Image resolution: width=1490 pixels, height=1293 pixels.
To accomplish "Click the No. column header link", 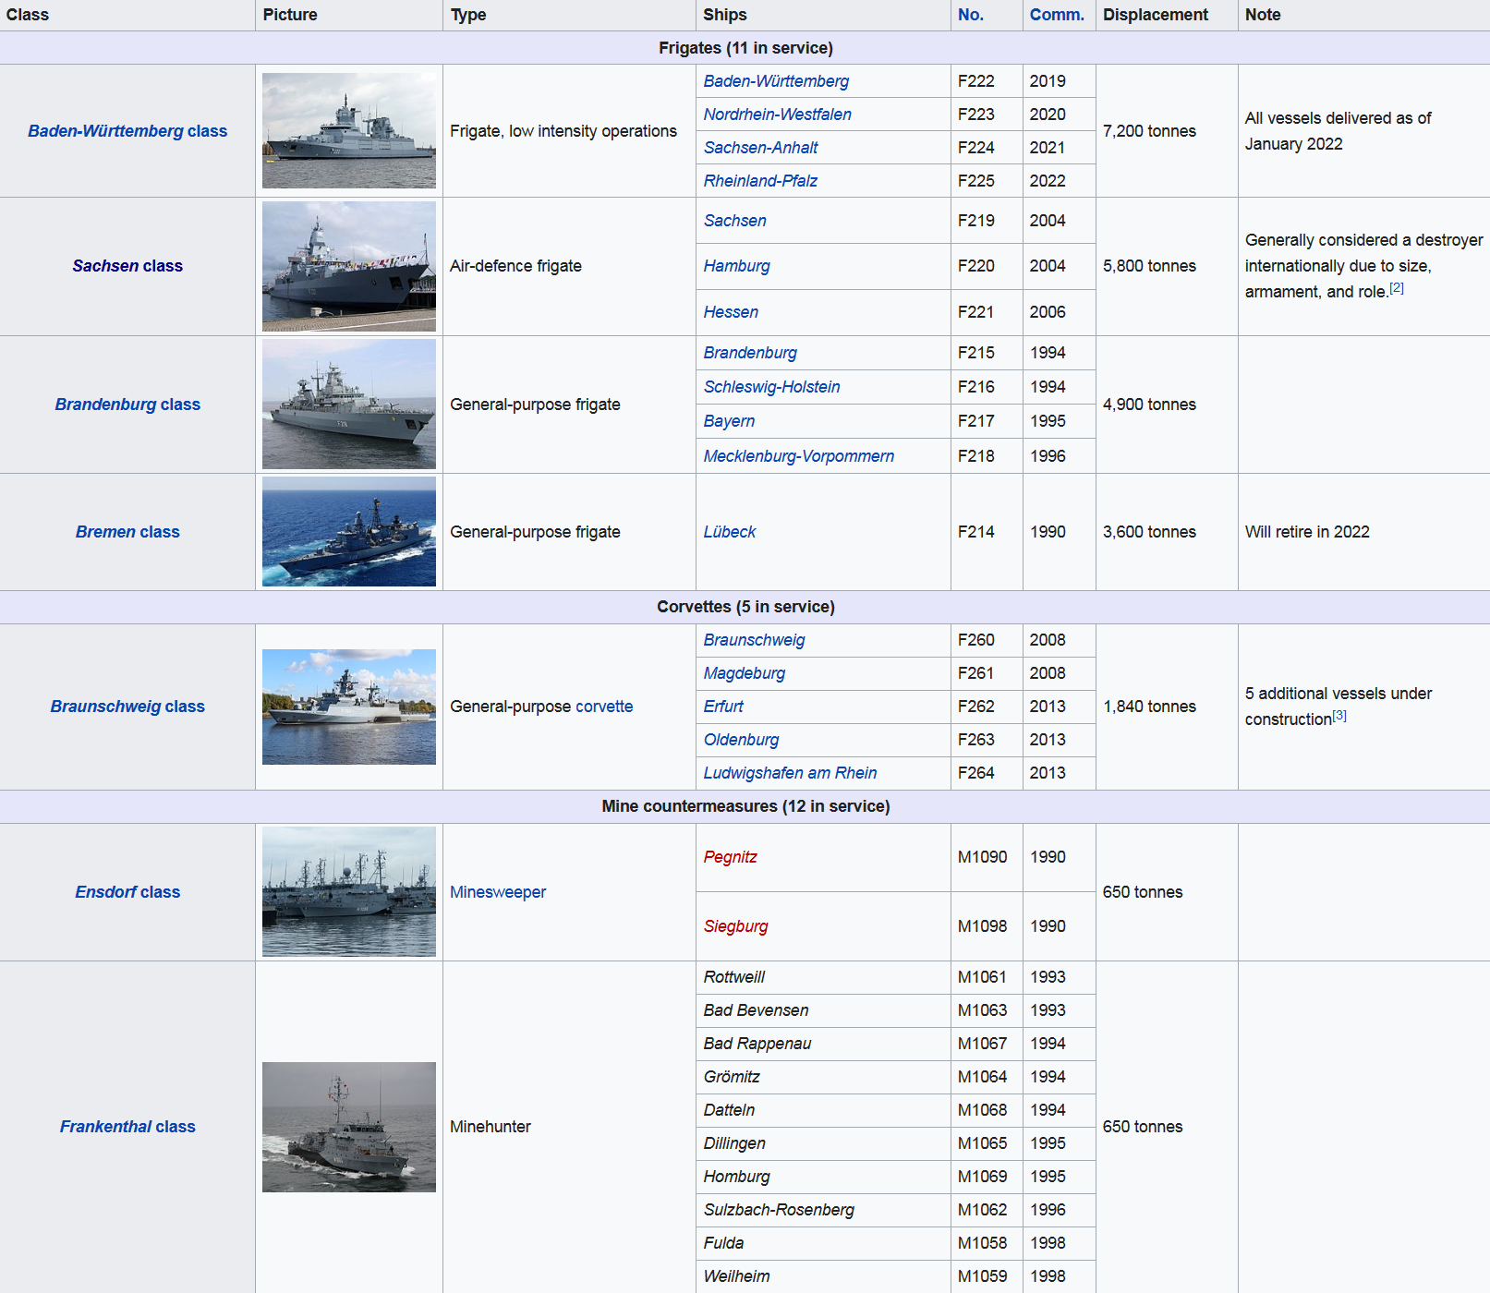I will [971, 15].
